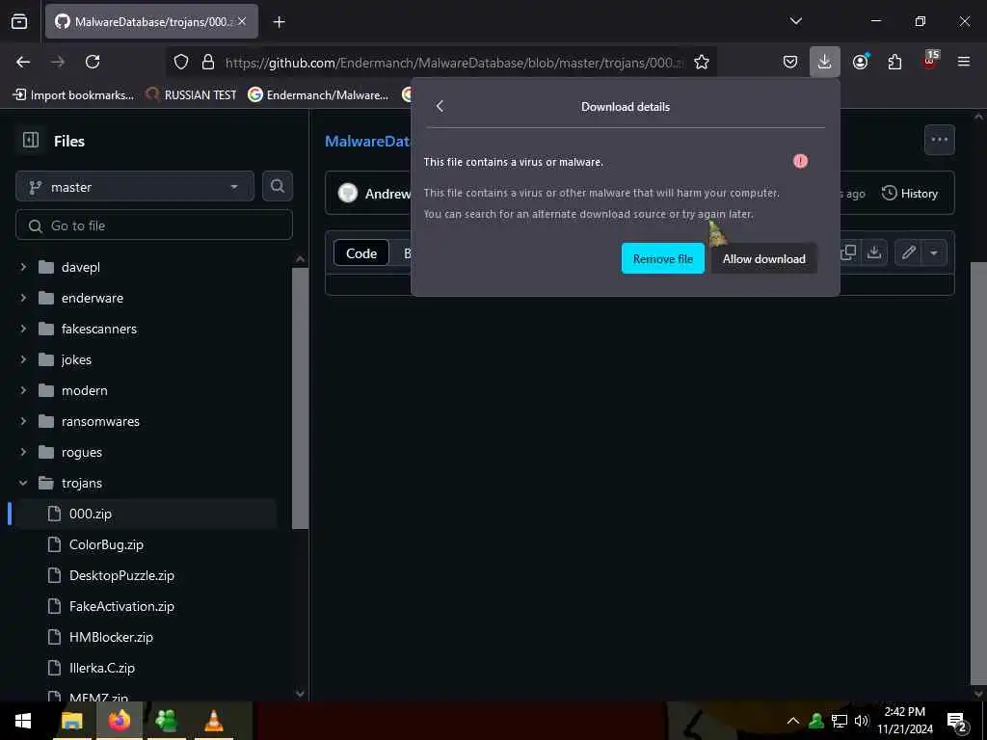Bookmark this page with star icon
Screen dimensions: 987x740
point(702,62)
